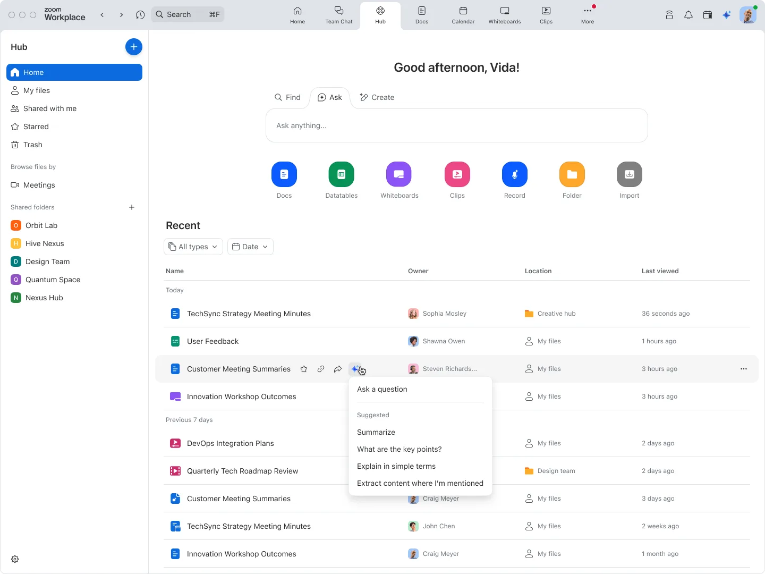Open the Import icon
Screen dimensions: 765x574
click(629, 174)
